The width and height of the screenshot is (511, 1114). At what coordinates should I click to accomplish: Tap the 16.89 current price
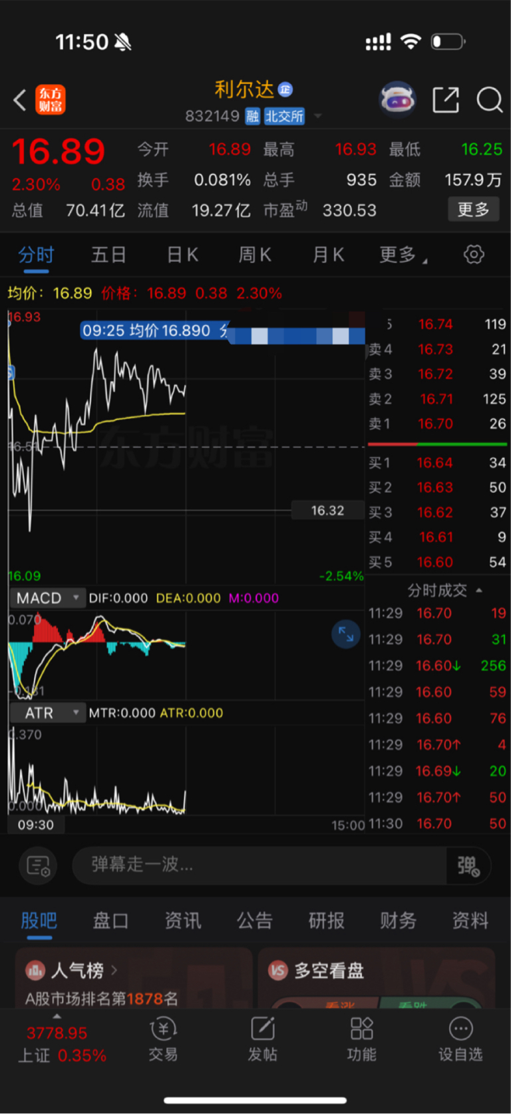tap(59, 152)
